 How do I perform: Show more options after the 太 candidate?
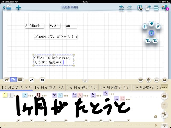86,96
